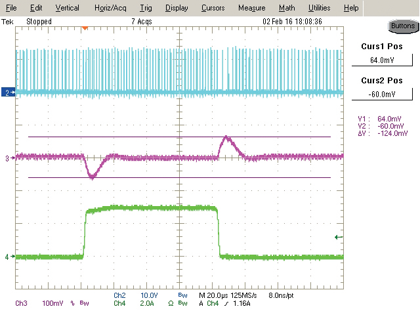420x315 pixels.
Task: Click the orange trigger position marker
Action: pos(85,28)
